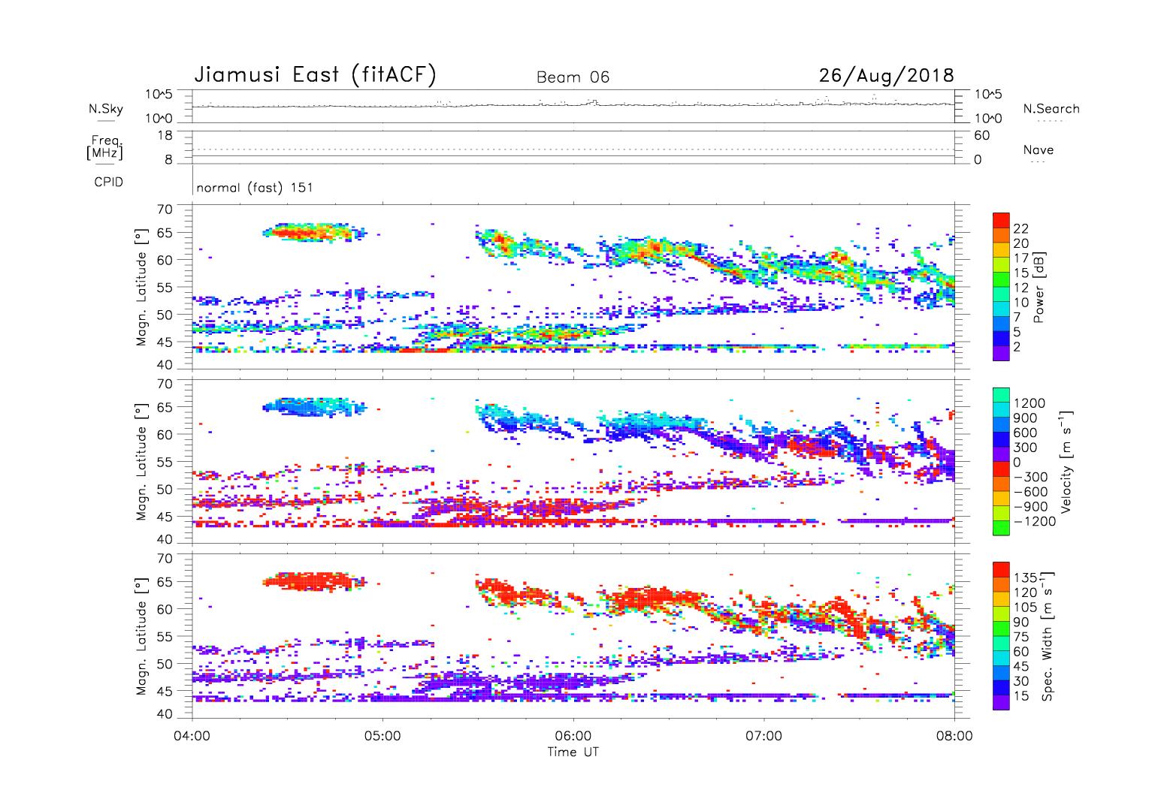Select the normal (fast) 151 CPID text
1158x793 pixels.
pos(254,188)
